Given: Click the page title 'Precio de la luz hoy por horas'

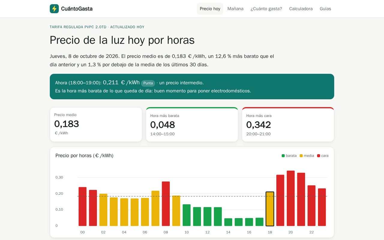Looking at the screenshot, I should (122, 40).
